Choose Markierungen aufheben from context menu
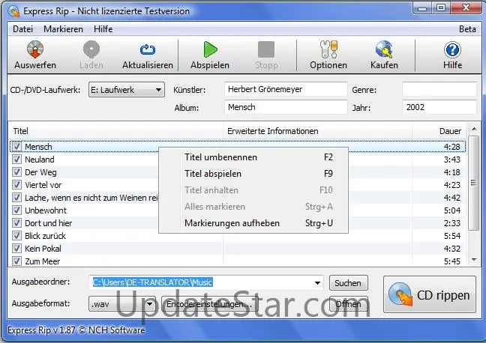 253,223
